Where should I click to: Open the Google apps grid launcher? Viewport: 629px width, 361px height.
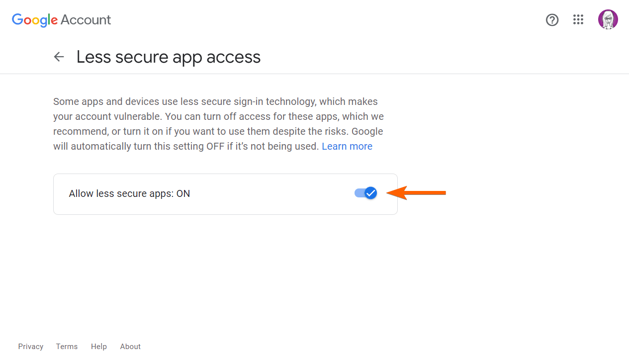578,20
